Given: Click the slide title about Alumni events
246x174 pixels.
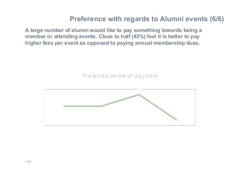Looking at the screenshot, I should coord(147,19).
